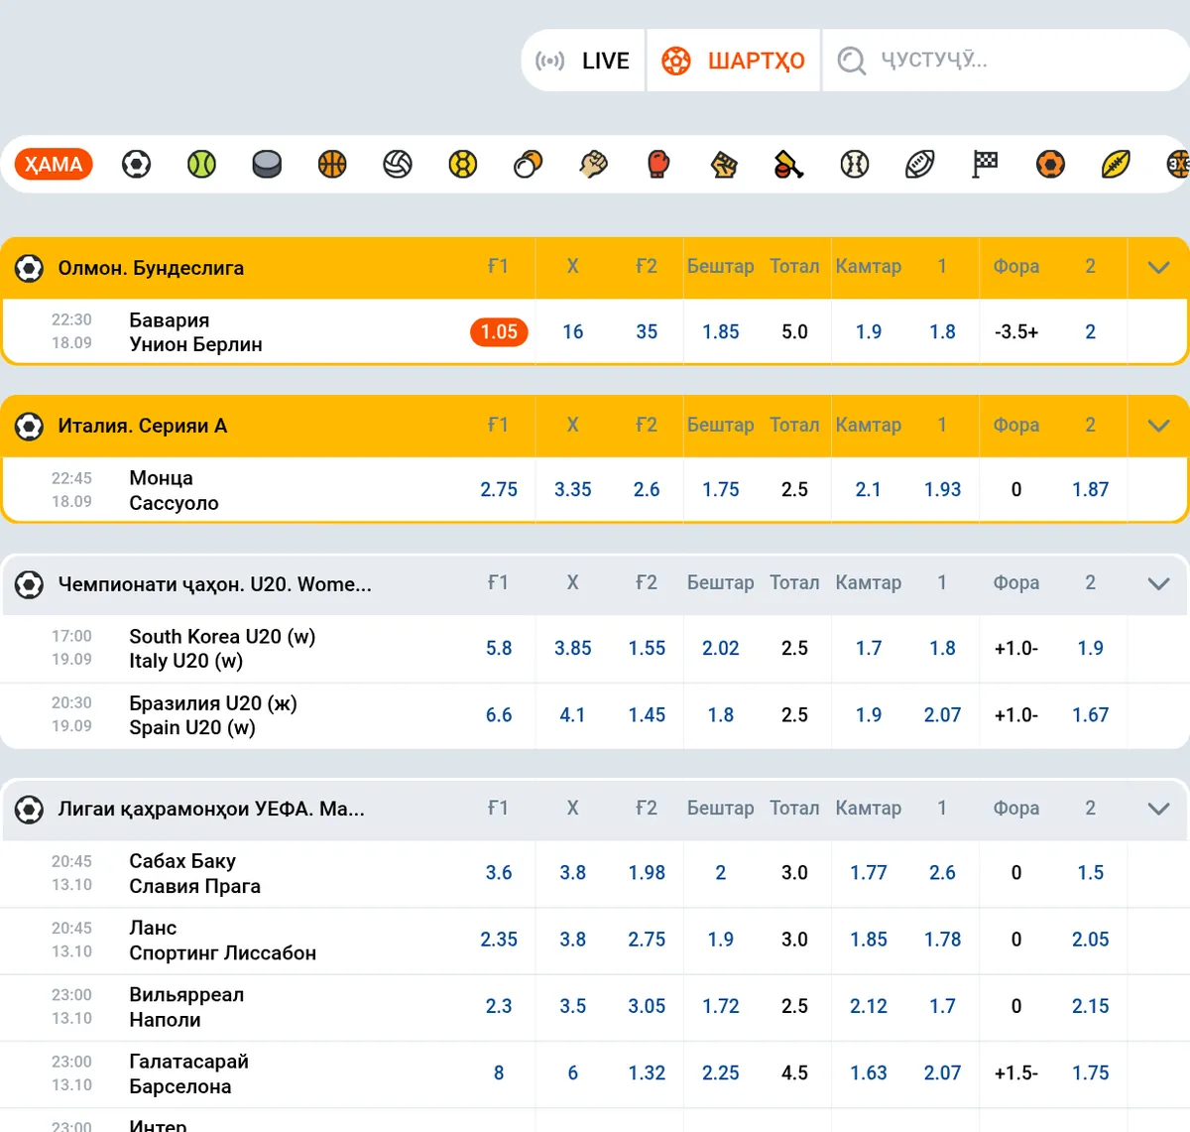
Task: Select the orange futsal ball icon
Action: tap(1050, 164)
